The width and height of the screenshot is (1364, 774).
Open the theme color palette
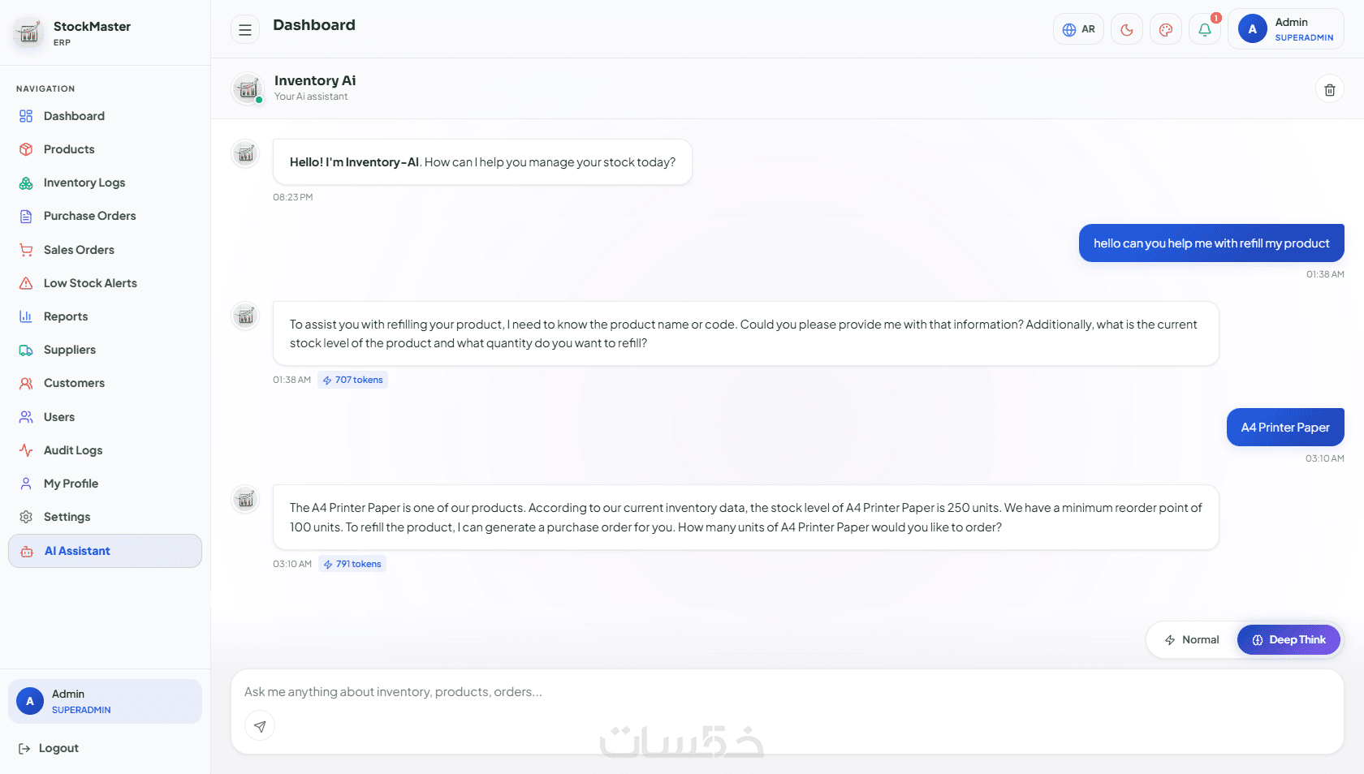point(1166,30)
